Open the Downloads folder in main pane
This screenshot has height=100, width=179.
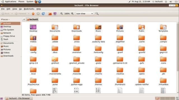point(77,28)
